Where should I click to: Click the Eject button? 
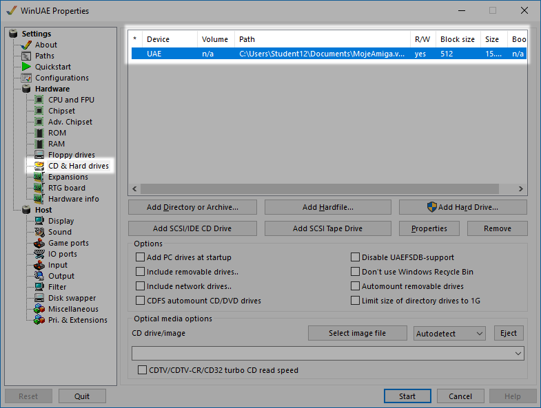tap(509, 333)
